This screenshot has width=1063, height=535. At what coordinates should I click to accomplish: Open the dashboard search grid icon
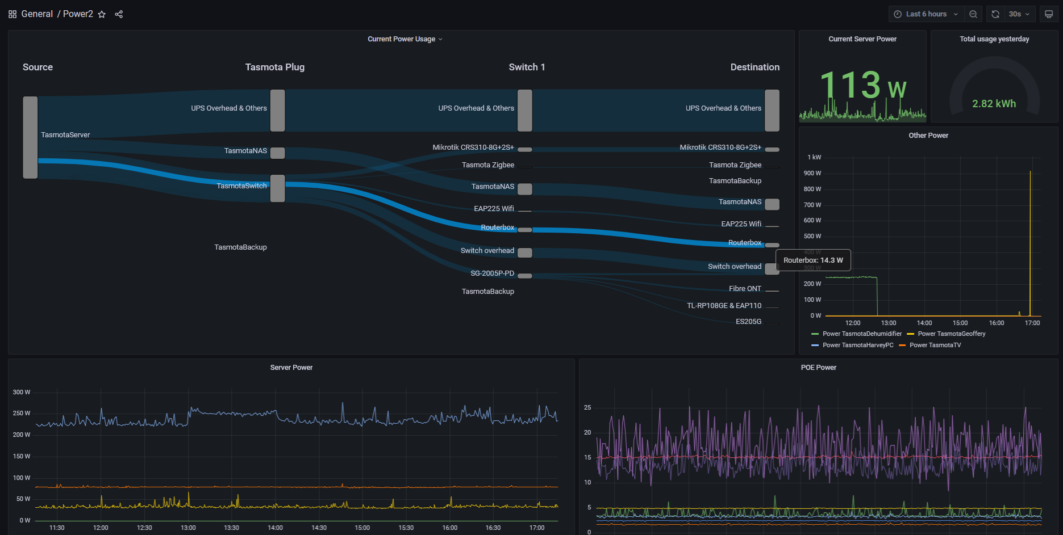12,14
